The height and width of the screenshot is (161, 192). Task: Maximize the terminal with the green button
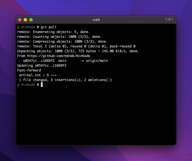[x=31, y=20]
